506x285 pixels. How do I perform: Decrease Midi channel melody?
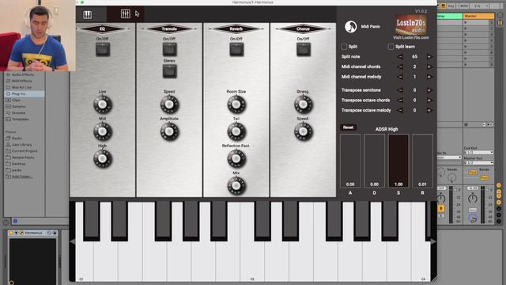tap(400, 77)
